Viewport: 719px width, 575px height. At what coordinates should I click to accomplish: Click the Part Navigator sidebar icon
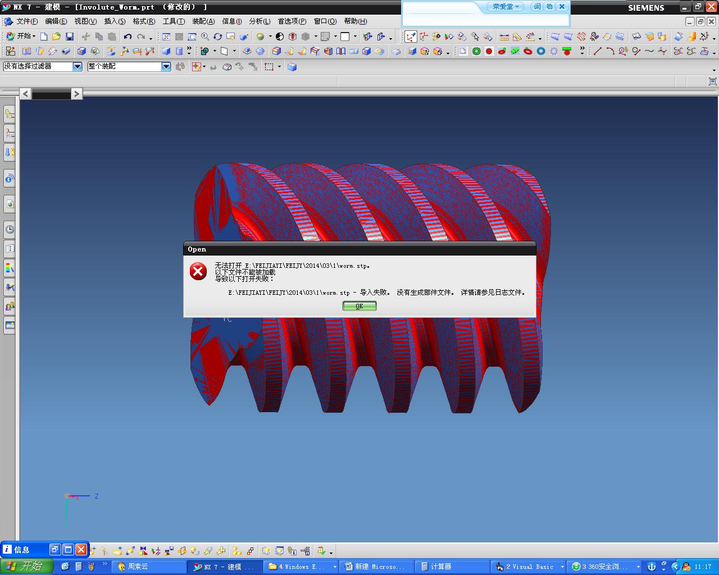coord(10,134)
